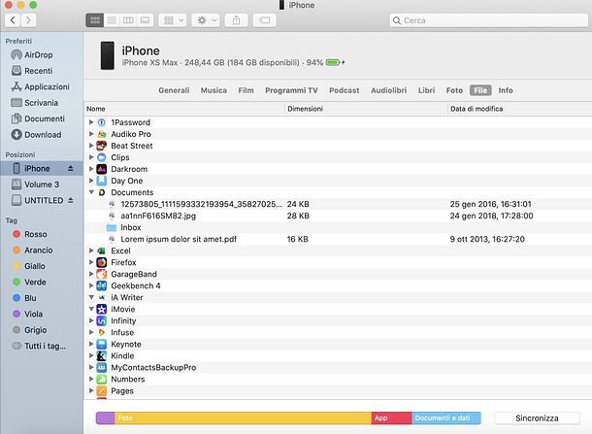Select the Darkroom app icon
Image resolution: width=592 pixels, height=434 pixels.
(102, 169)
